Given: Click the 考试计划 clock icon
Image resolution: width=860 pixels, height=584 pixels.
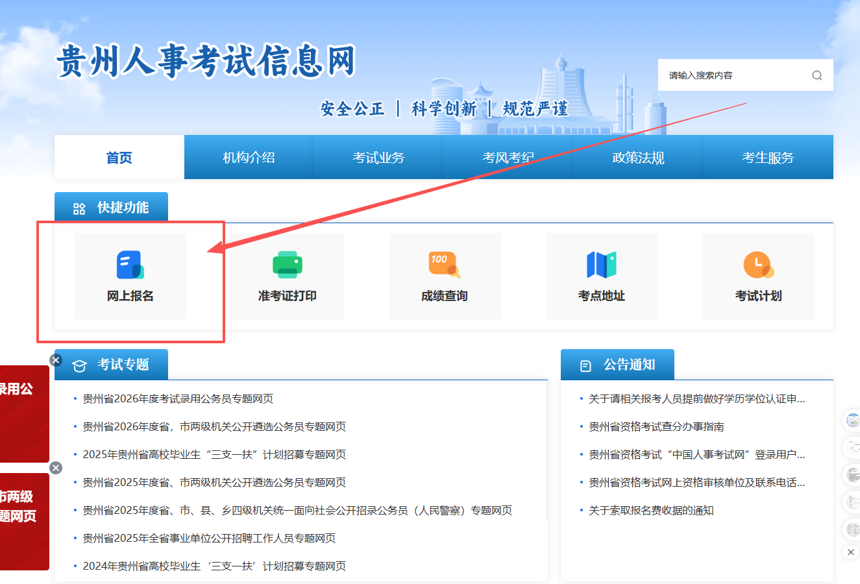Looking at the screenshot, I should coord(758,265).
